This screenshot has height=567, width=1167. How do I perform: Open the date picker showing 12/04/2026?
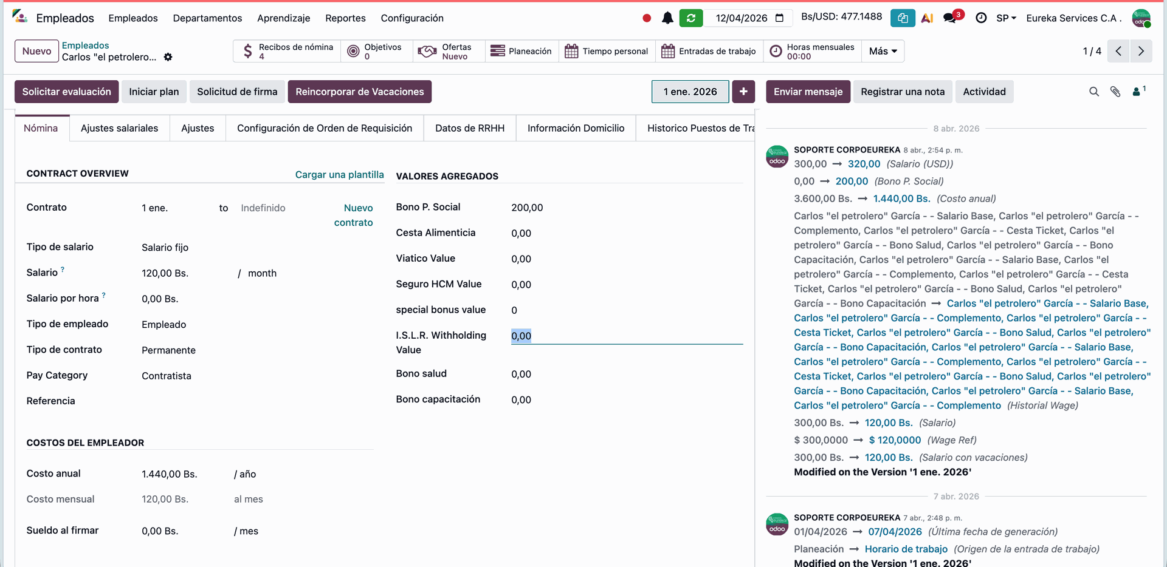749,18
